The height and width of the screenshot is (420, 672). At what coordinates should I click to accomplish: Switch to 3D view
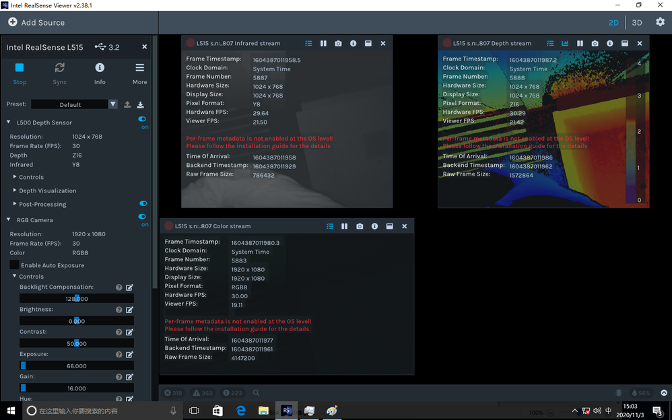tap(637, 23)
